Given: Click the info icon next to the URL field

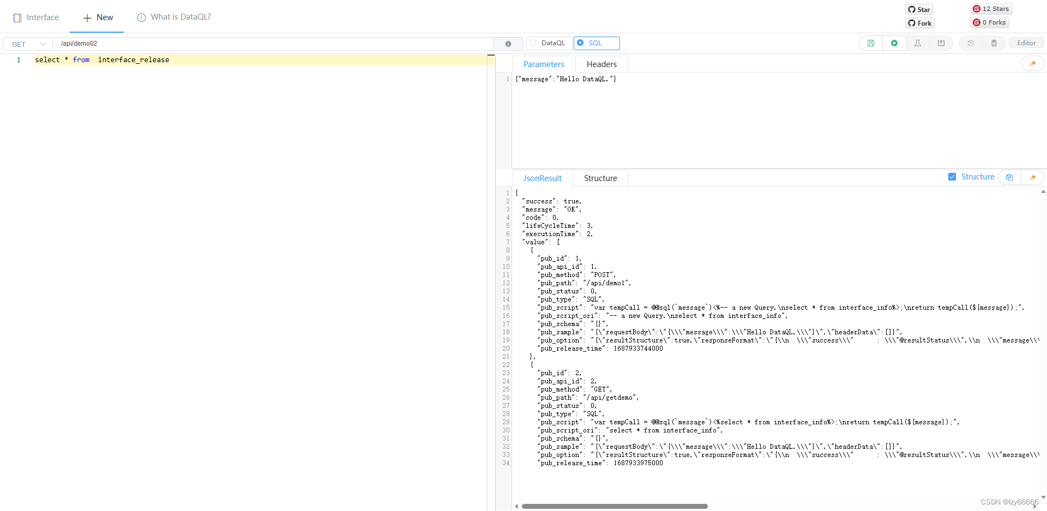Looking at the screenshot, I should click(x=509, y=44).
